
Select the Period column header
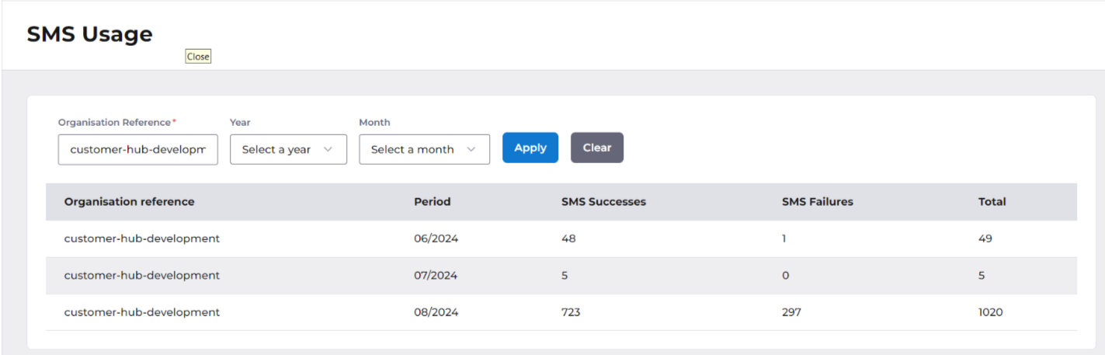pos(432,201)
